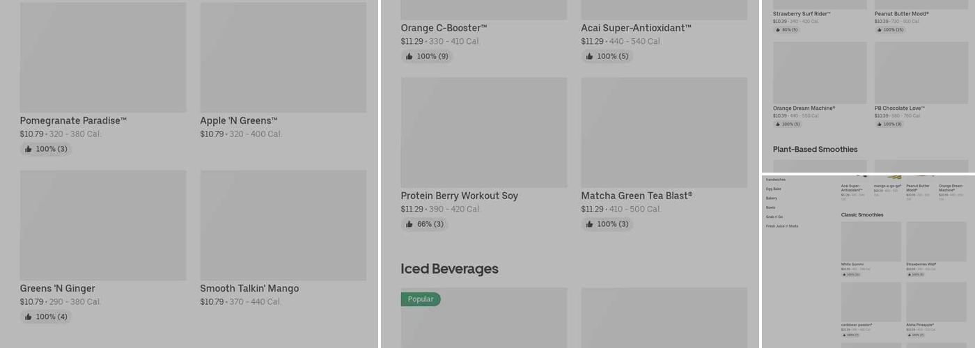Viewport: 975px width, 348px height.
Task: Jump to Fresh Juice n' Shots category
Action: [x=782, y=226]
